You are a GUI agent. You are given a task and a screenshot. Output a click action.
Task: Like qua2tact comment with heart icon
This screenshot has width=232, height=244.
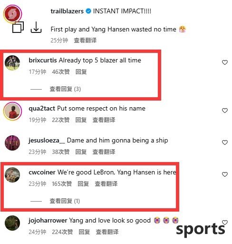click(225, 111)
